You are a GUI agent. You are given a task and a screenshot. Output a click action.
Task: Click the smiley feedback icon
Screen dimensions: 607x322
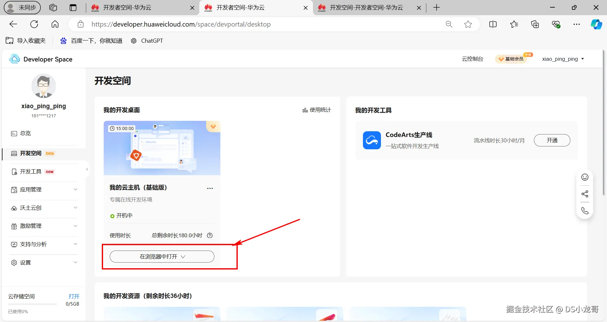(585, 177)
